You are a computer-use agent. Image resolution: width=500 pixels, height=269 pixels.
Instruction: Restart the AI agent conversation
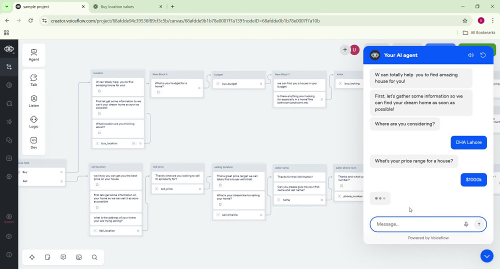483,55
